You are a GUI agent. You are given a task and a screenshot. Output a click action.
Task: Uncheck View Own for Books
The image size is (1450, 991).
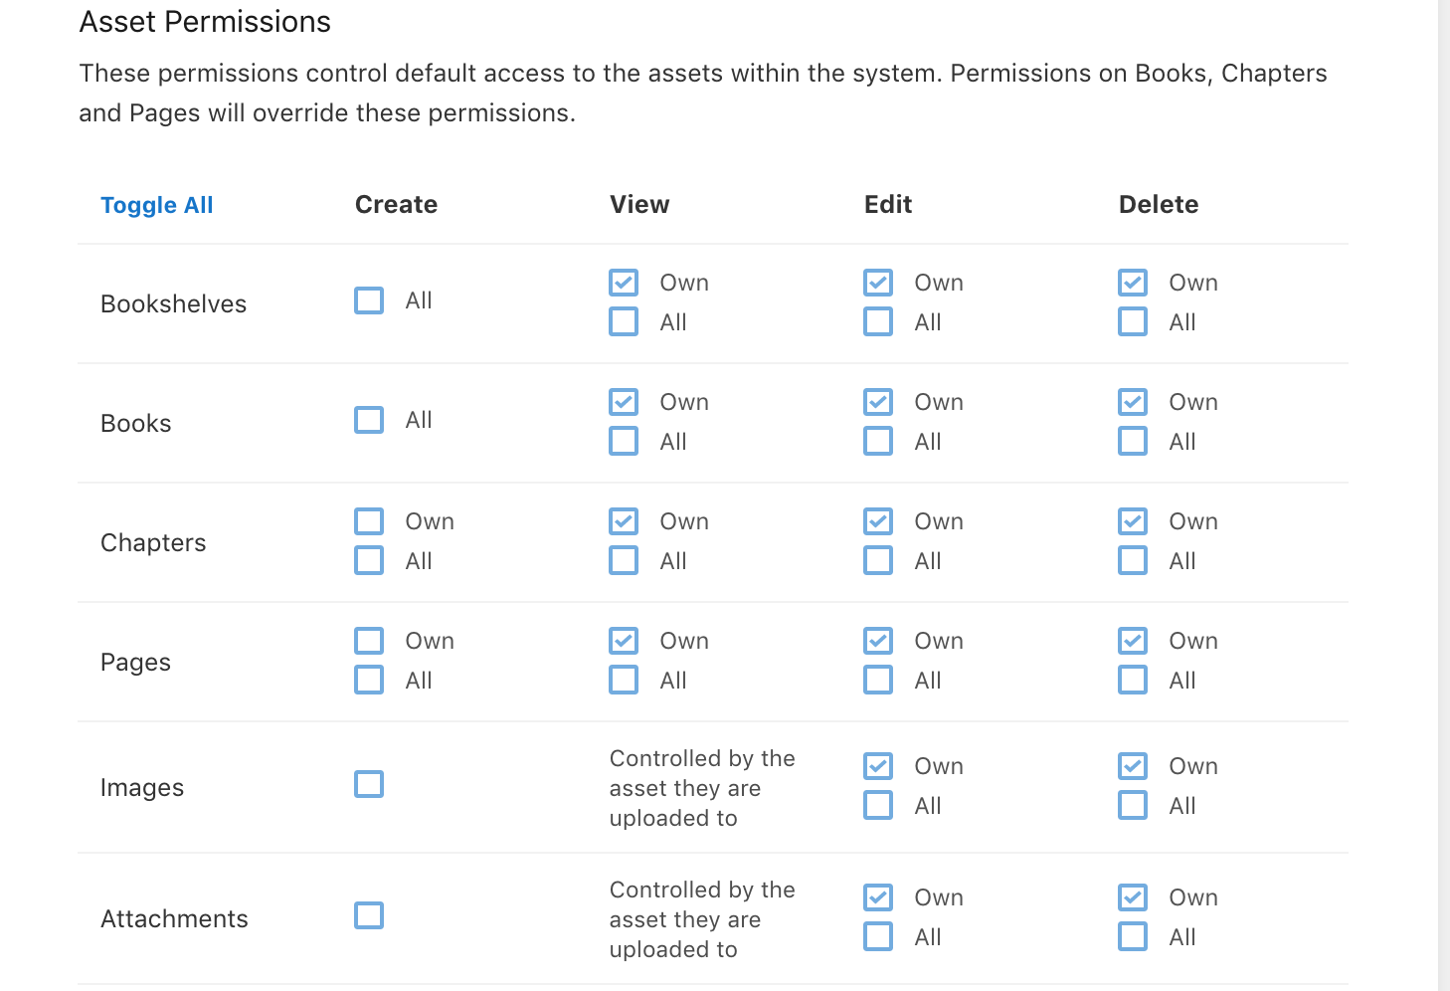tap(623, 401)
